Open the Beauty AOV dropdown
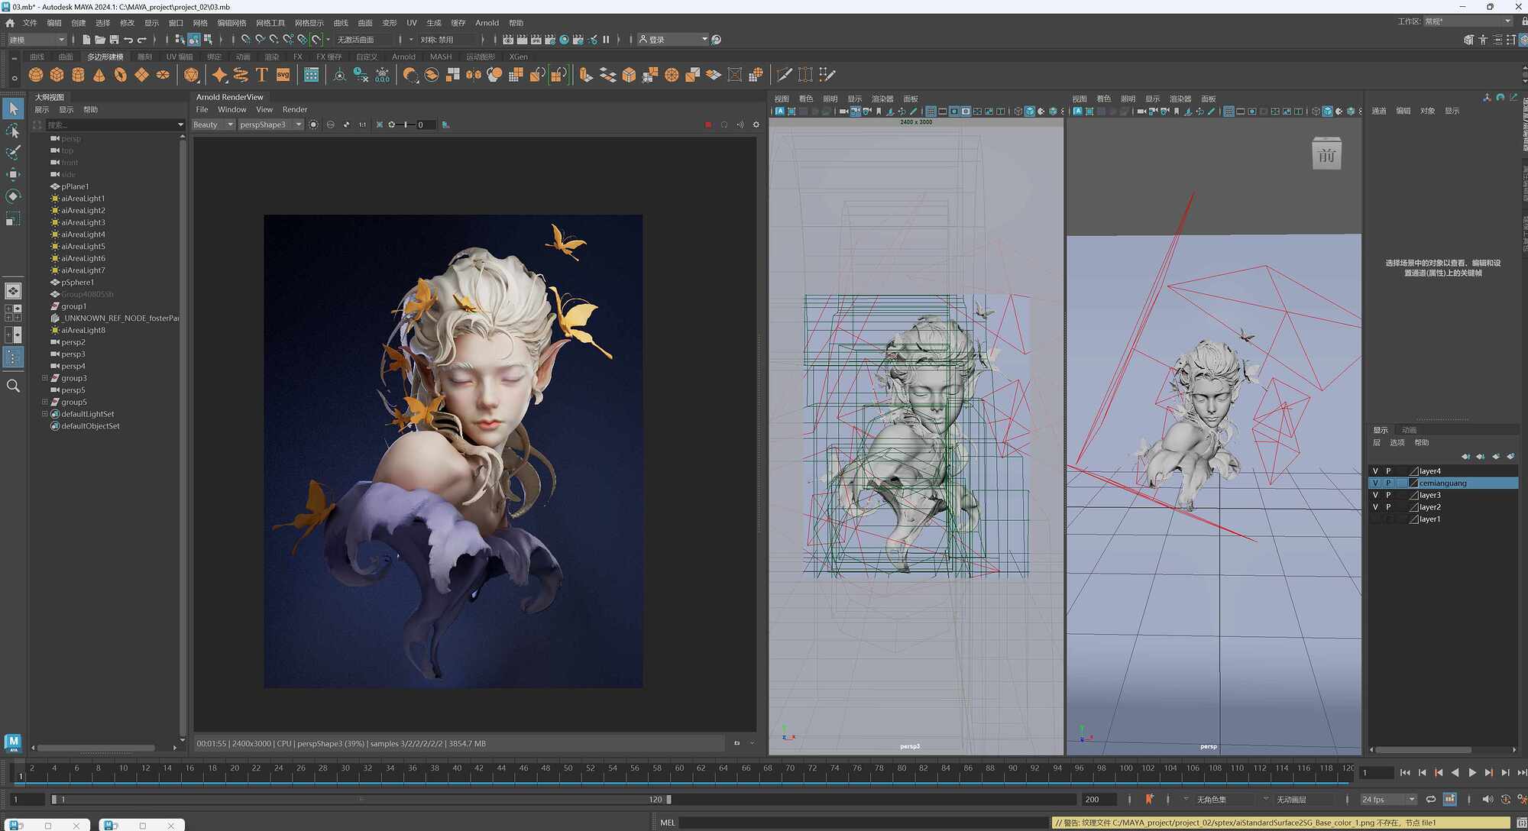 click(213, 124)
